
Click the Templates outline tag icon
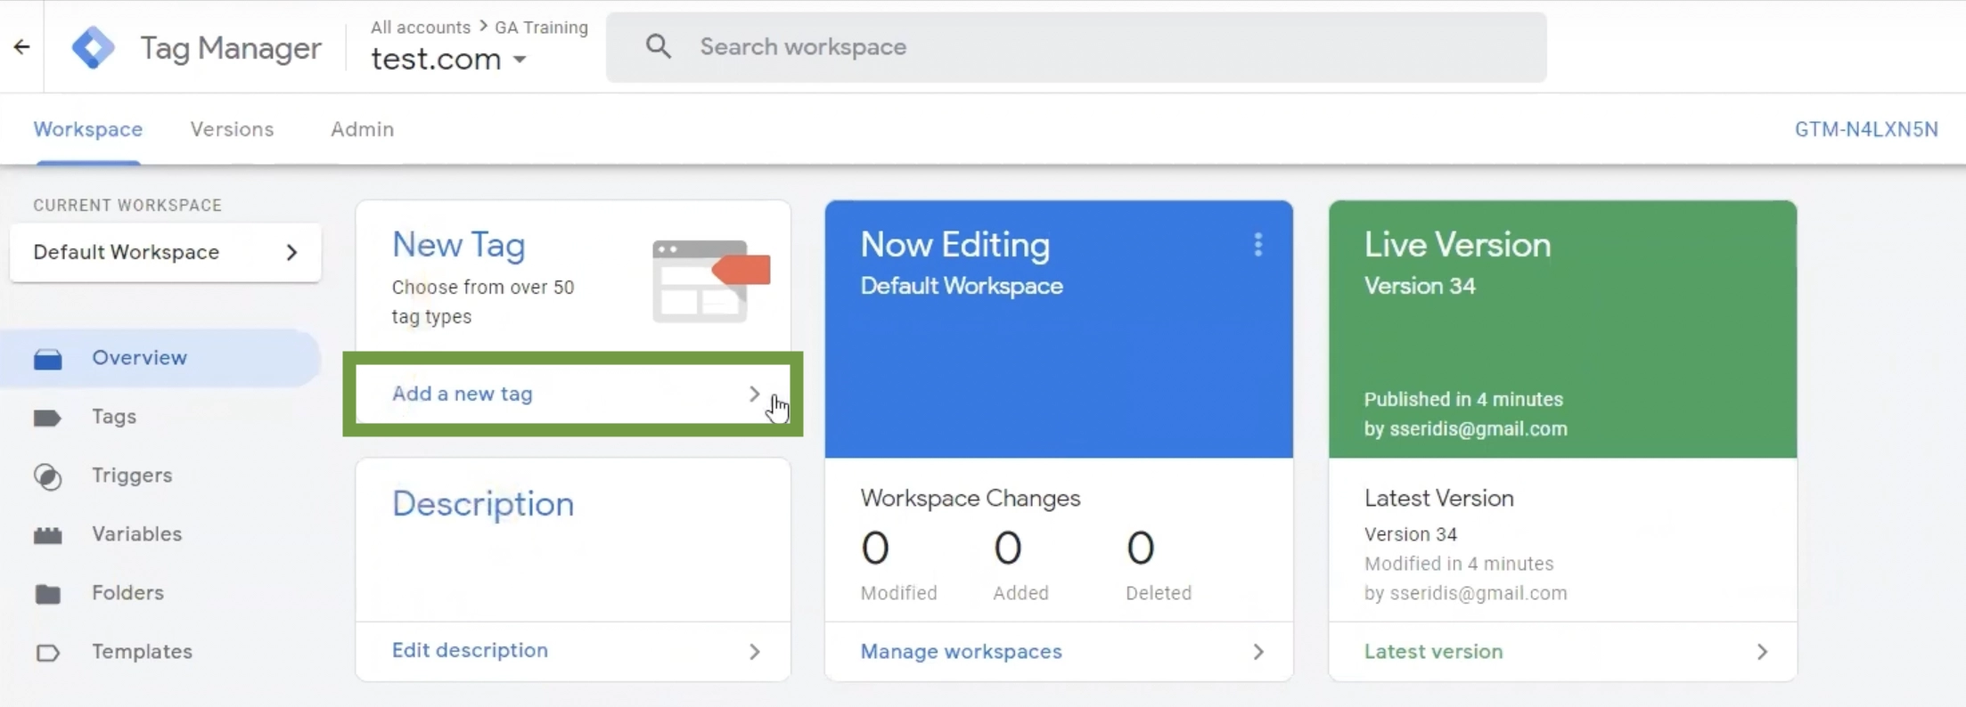click(47, 653)
